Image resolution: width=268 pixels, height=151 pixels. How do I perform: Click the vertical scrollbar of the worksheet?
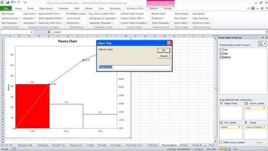click(x=216, y=89)
